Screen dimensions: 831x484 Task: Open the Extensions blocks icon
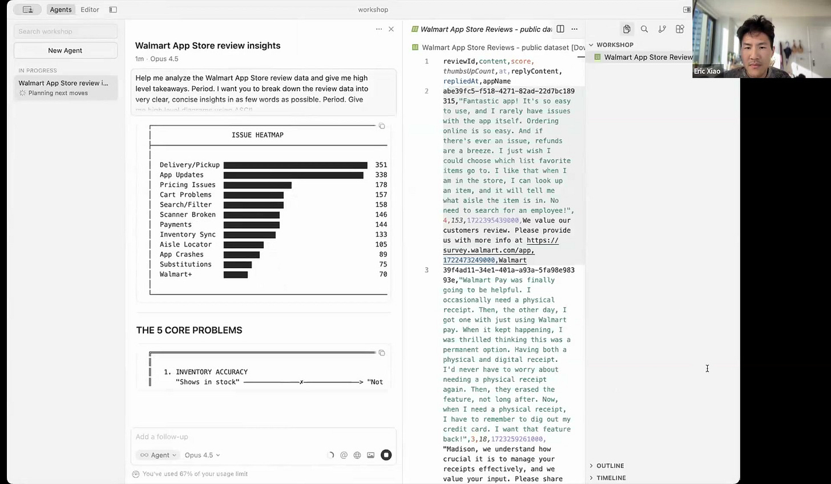click(680, 29)
